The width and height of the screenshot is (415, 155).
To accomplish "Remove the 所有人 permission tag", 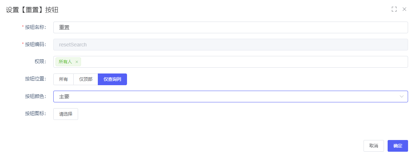I will (77, 62).
